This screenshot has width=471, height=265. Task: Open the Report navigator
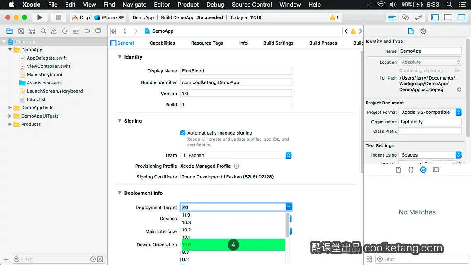(x=98, y=31)
